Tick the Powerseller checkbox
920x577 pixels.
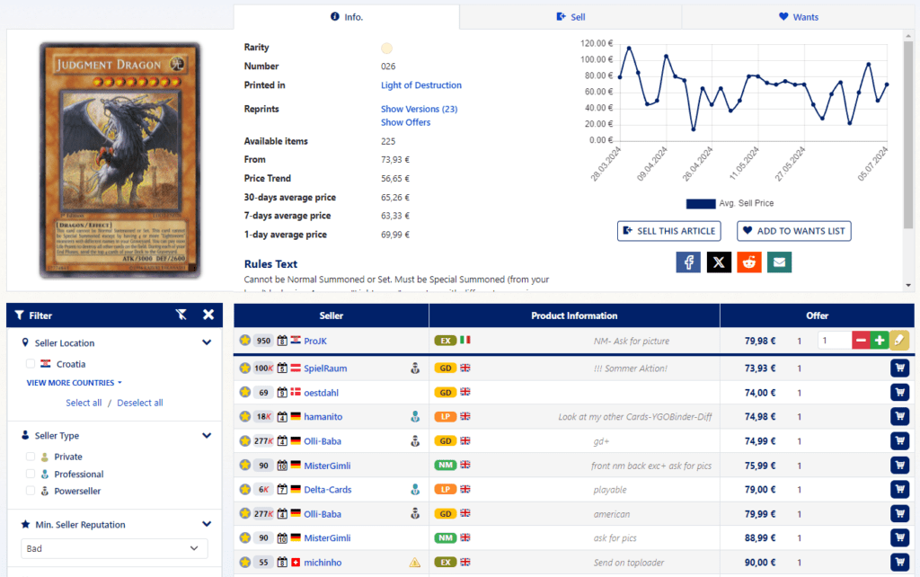click(x=31, y=491)
